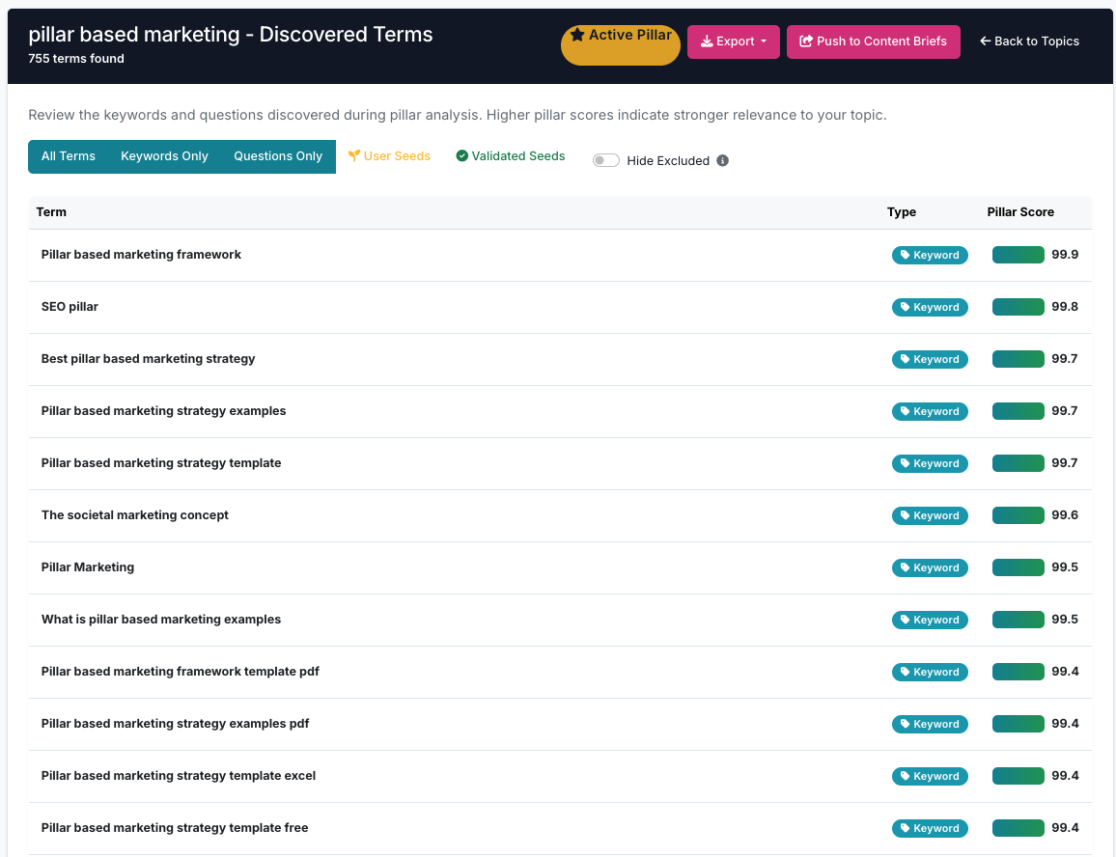Click the 99.8 pillar score value
The width and height of the screenshot is (1116, 857).
1065,307
